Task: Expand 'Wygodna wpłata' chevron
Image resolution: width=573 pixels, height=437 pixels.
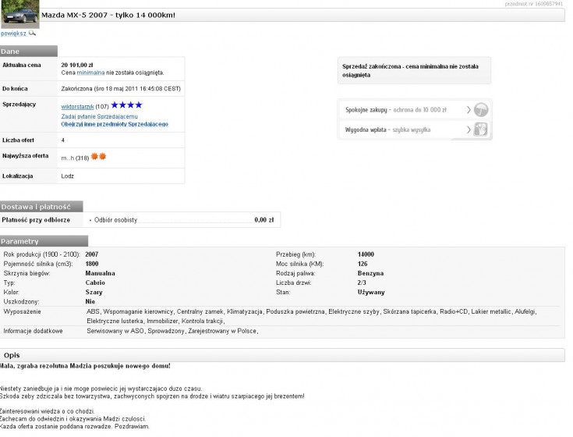Action: pyautogui.click(x=469, y=130)
